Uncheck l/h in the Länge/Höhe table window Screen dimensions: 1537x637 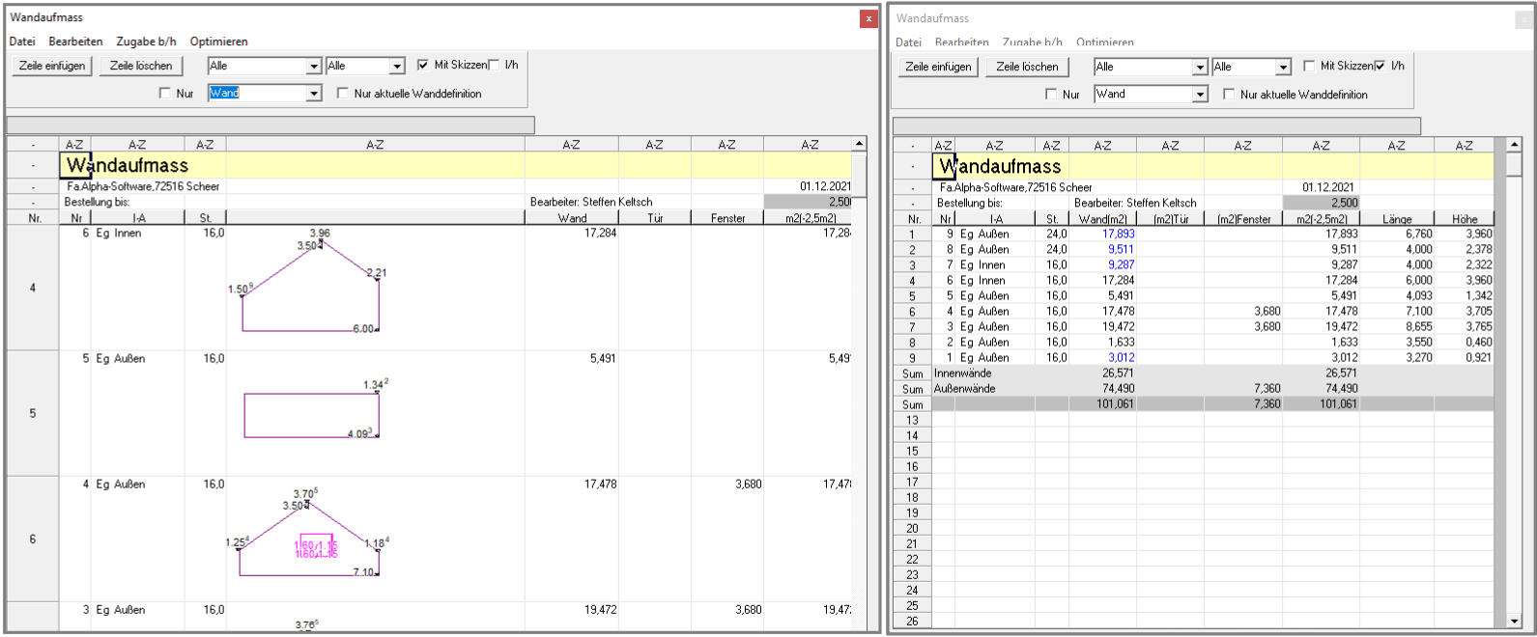coord(1380,66)
